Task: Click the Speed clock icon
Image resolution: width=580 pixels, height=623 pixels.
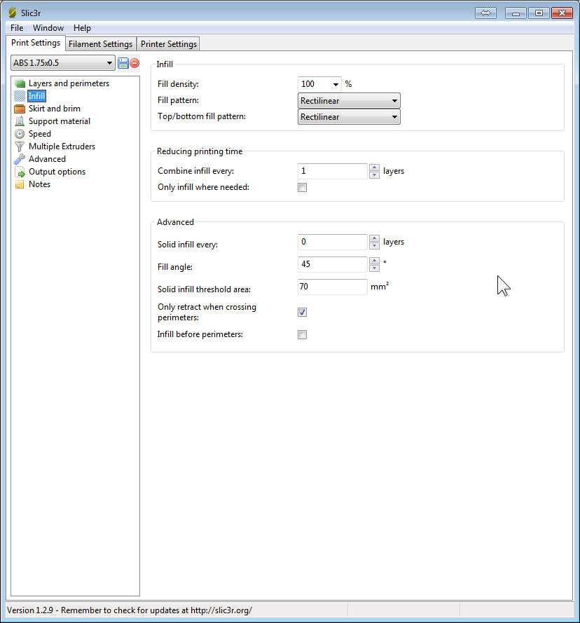Action: [x=20, y=134]
